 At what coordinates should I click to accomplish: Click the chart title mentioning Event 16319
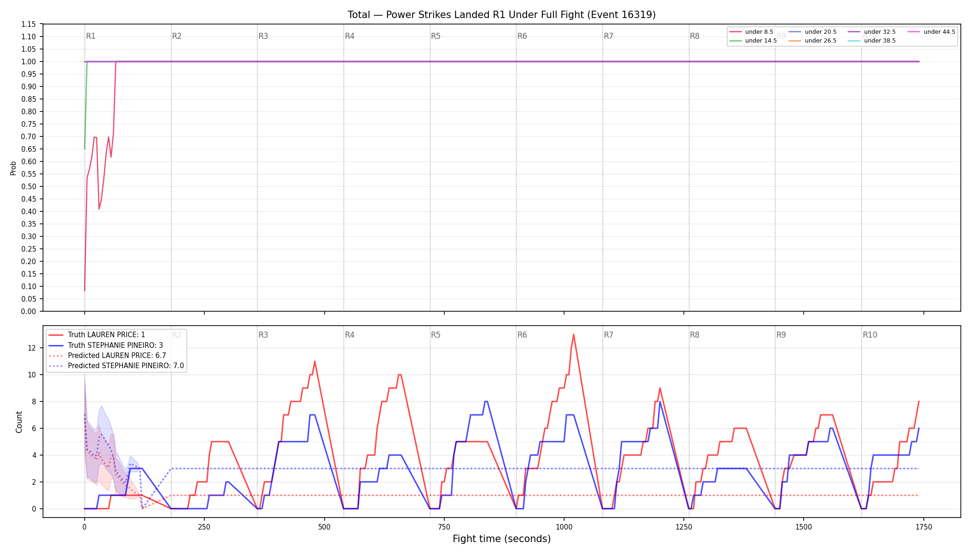click(x=502, y=15)
